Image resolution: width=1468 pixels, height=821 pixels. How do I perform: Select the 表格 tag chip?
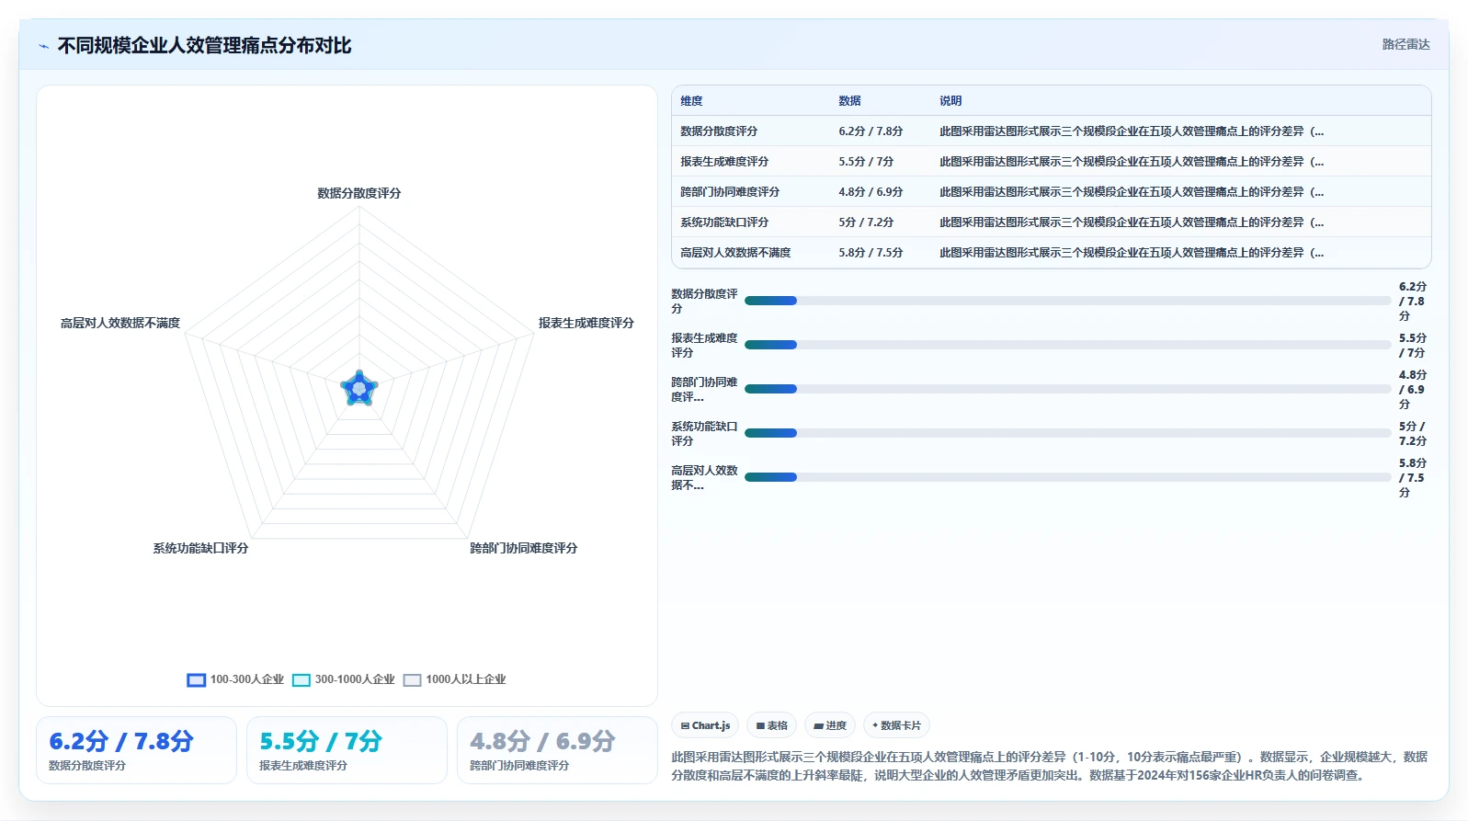pos(771,725)
